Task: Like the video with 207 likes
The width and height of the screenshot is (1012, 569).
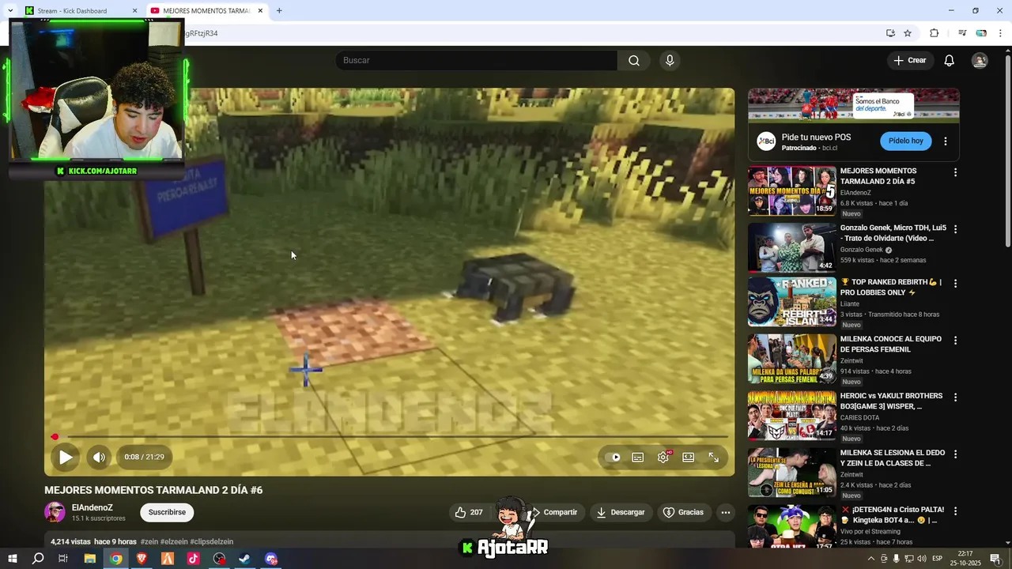Action: (469, 512)
